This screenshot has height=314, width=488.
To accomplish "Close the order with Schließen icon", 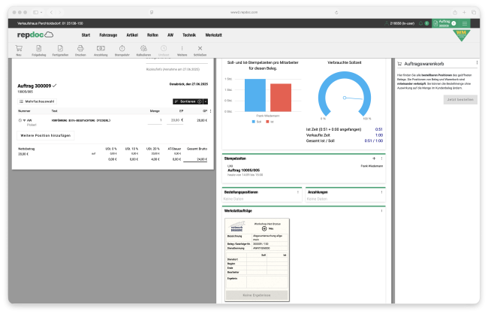I will pyautogui.click(x=200, y=49).
